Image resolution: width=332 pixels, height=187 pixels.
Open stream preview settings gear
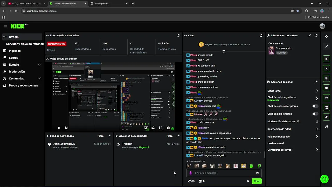(168, 128)
